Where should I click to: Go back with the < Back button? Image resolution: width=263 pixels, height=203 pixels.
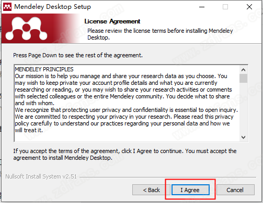click(x=151, y=190)
